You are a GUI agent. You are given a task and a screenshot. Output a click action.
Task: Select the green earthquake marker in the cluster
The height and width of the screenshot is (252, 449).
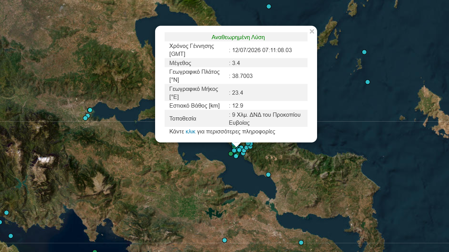[231, 154]
